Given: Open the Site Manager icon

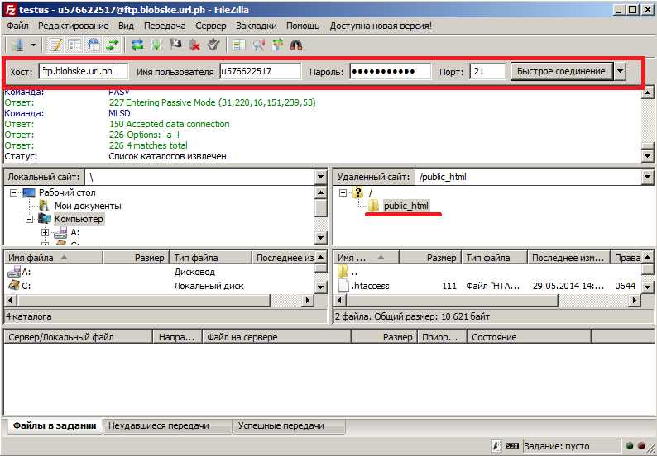Looking at the screenshot, I should click(18, 45).
